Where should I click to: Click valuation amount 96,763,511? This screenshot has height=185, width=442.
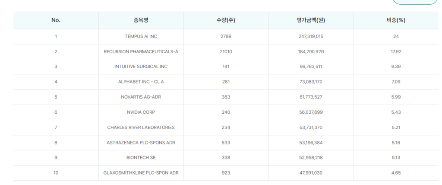pos(311,67)
